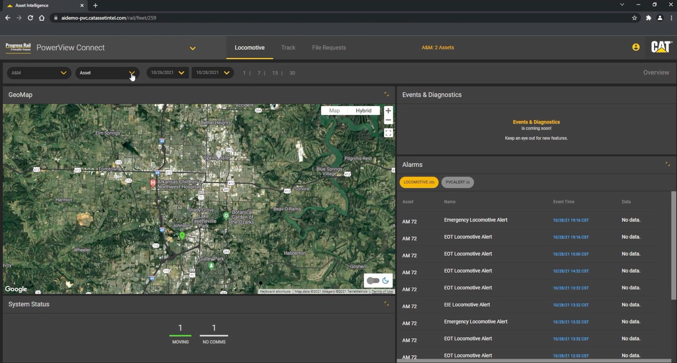The height and width of the screenshot is (363, 677).
Task: Switch to the Track tab
Action: click(288, 48)
